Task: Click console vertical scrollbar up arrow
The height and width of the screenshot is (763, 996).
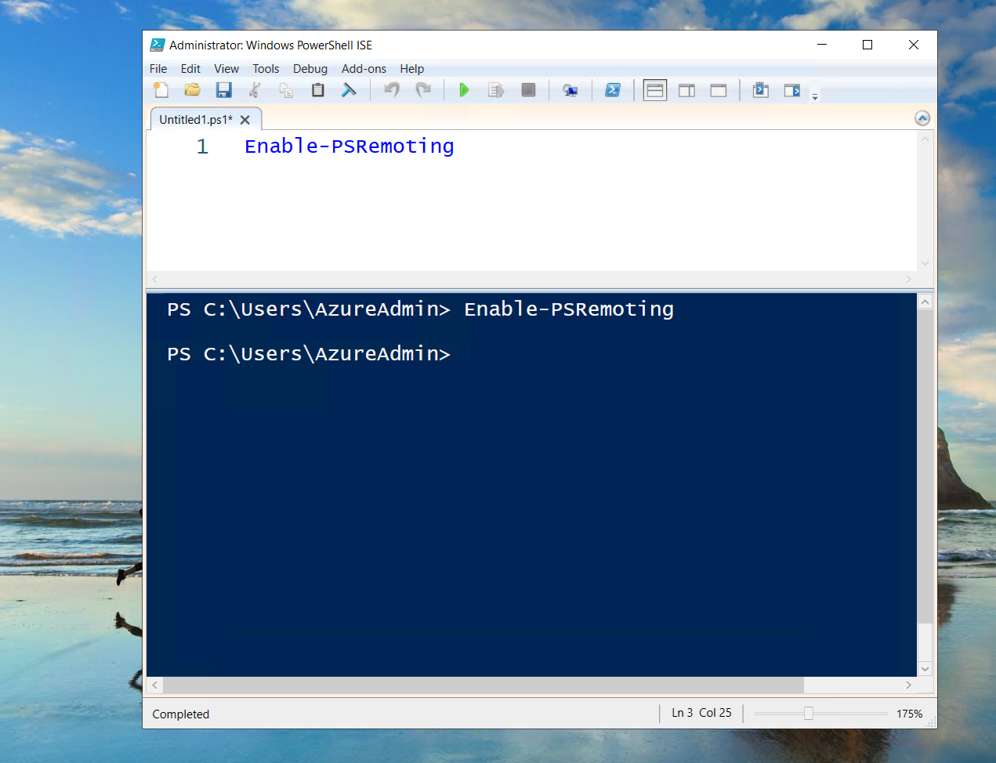Action: pos(925,302)
